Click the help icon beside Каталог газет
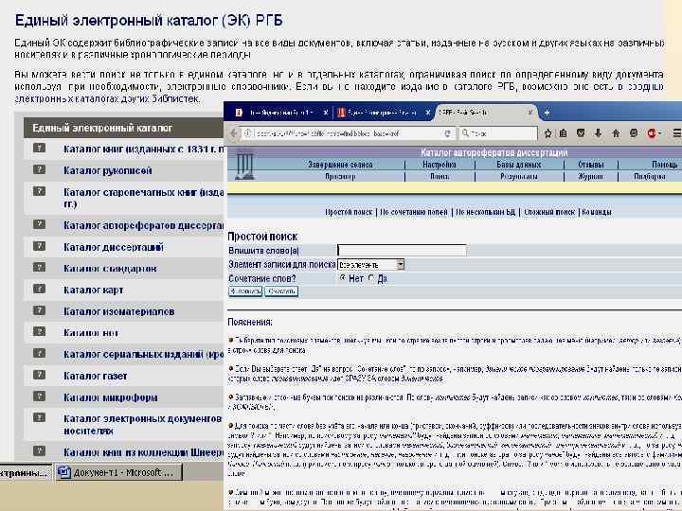This screenshot has width=682, height=511. pos(39,375)
